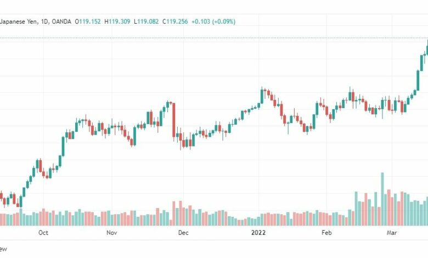Select the 2022 label on the time axis

coord(258,233)
